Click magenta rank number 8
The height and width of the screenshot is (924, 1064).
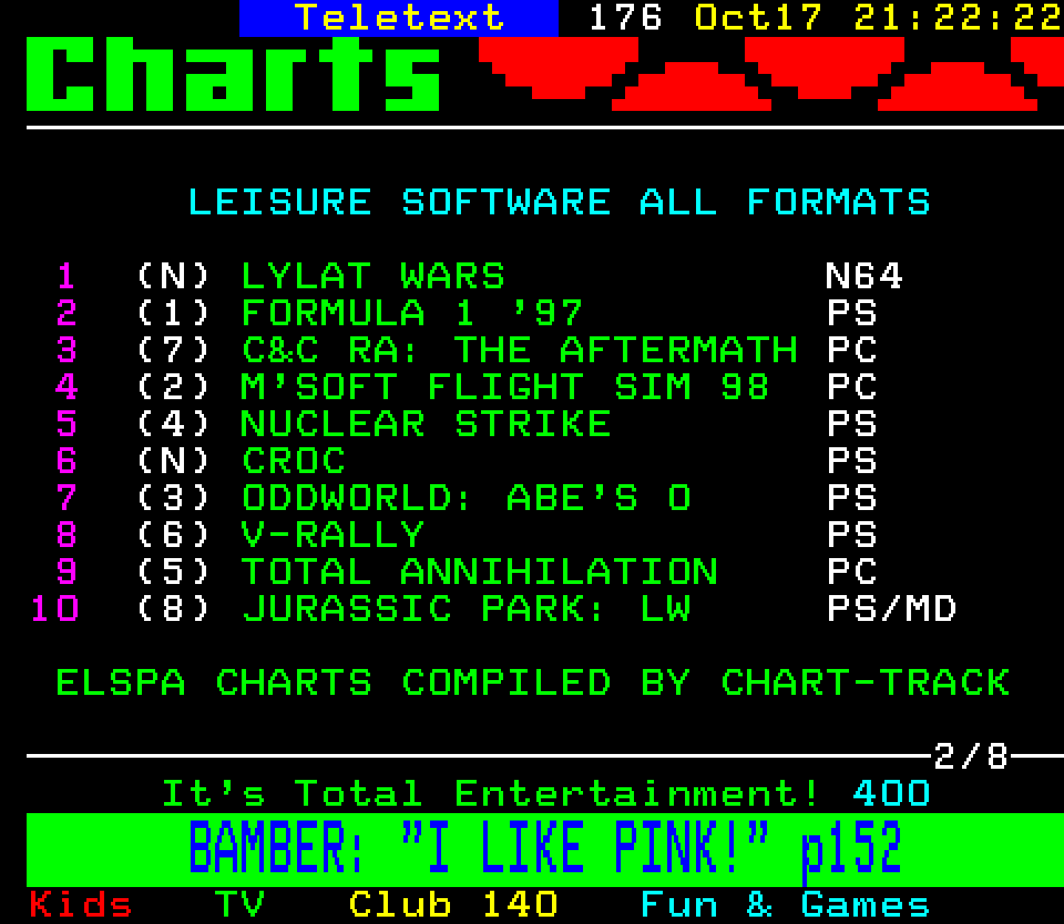(x=66, y=535)
